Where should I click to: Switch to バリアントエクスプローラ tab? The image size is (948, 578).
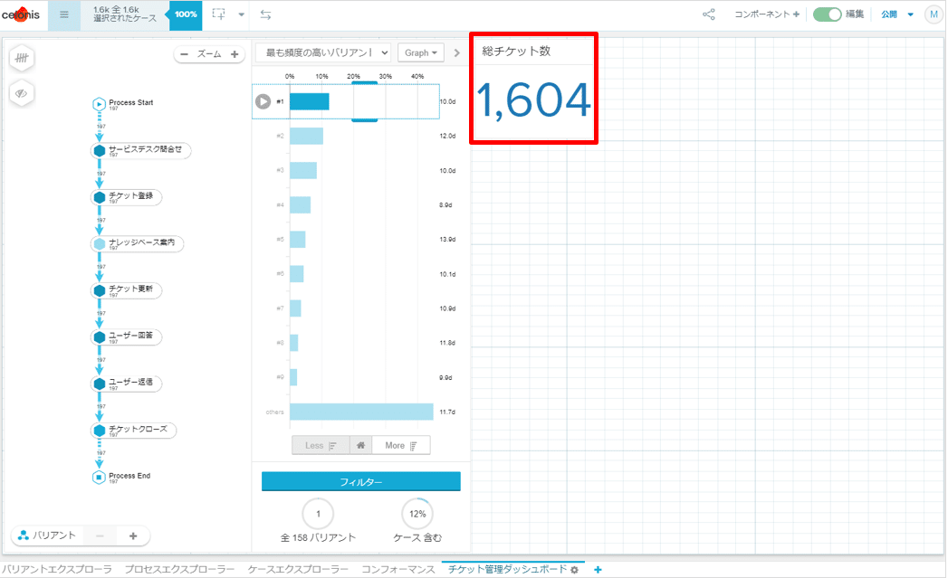point(57,569)
